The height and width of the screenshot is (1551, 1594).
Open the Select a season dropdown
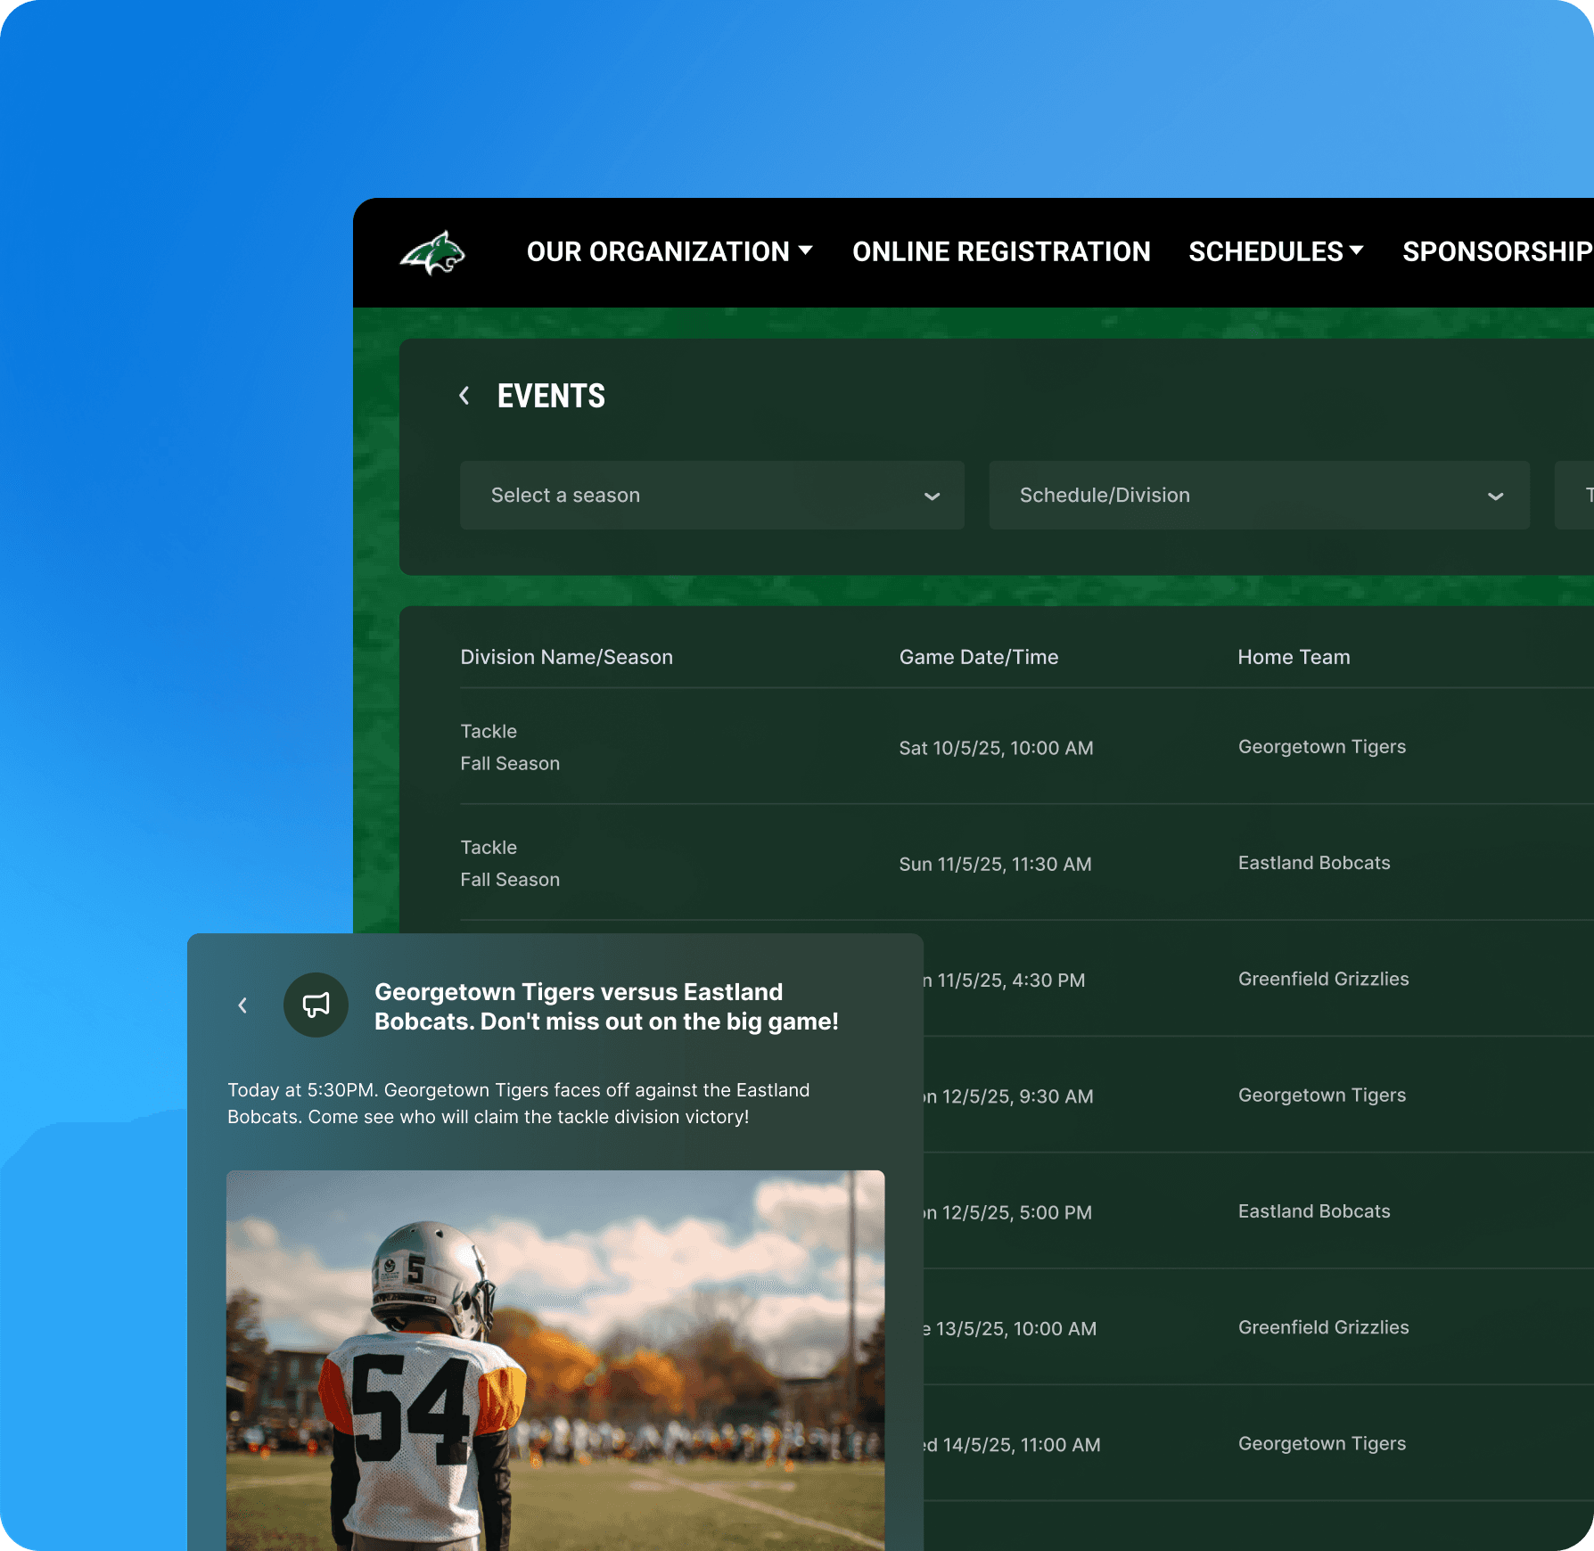(x=712, y=496)
